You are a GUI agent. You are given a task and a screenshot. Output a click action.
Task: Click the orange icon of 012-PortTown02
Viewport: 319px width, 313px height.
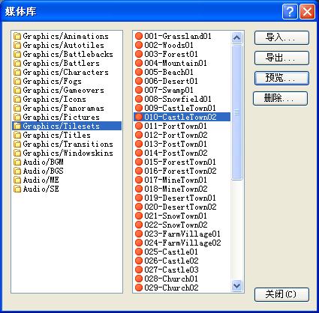[139, 135]
